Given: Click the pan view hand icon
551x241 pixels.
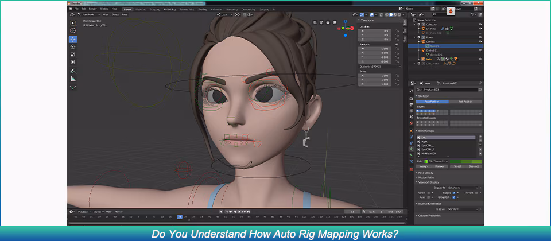Looking at the screenshot, I should click(328, 22).
